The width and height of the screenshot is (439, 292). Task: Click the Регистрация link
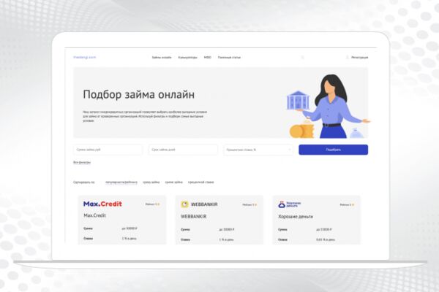(359, 57)
